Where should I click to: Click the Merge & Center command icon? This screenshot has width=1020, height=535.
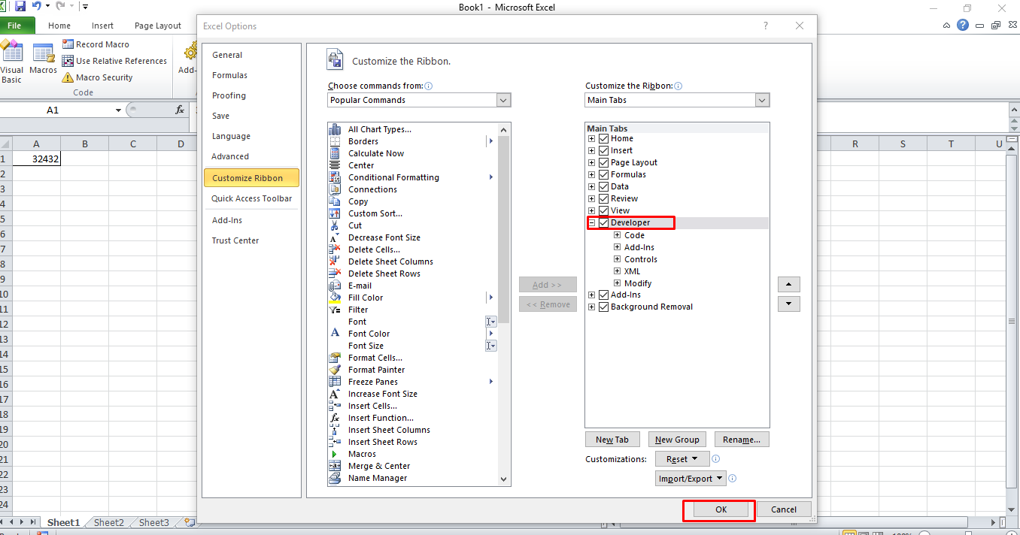pos(335,465)
